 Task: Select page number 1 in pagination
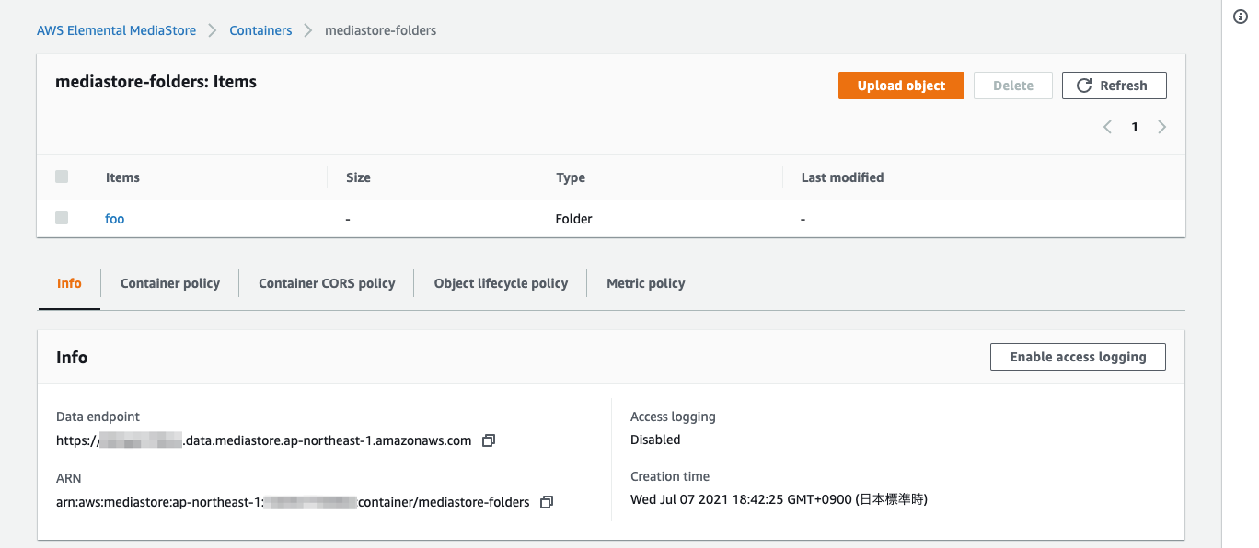coord(1135,127)
